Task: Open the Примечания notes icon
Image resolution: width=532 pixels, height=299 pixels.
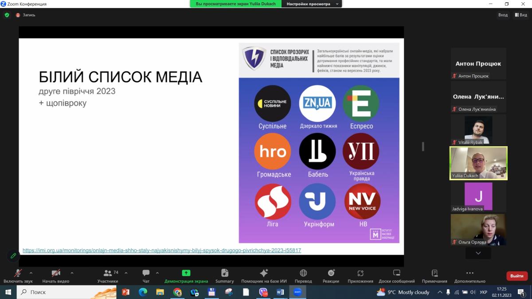Action: (434, 273)
